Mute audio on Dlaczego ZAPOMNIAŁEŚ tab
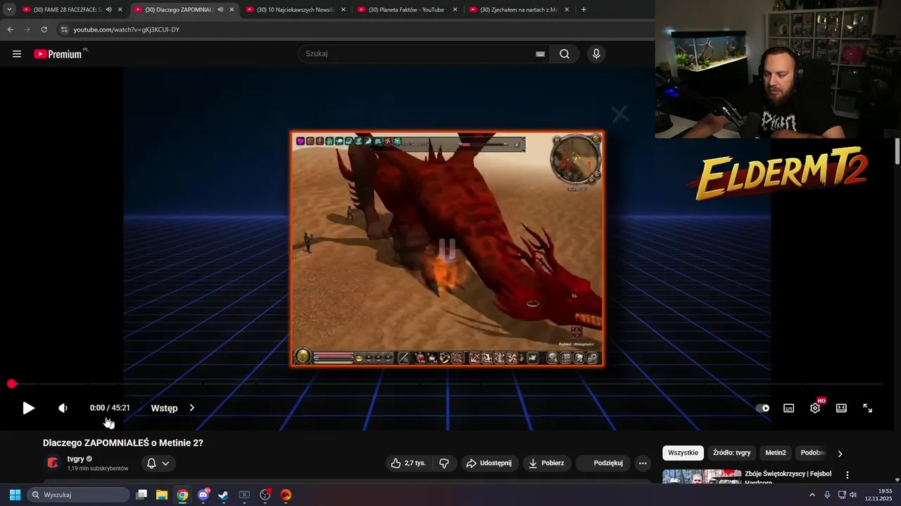Viewport: 901px width, 506px height. tap(220, 10)
